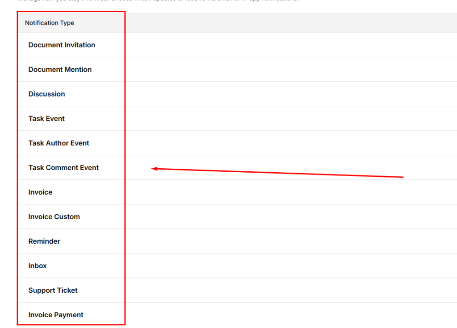Click the Task Comment Event label

pos(63,168)
